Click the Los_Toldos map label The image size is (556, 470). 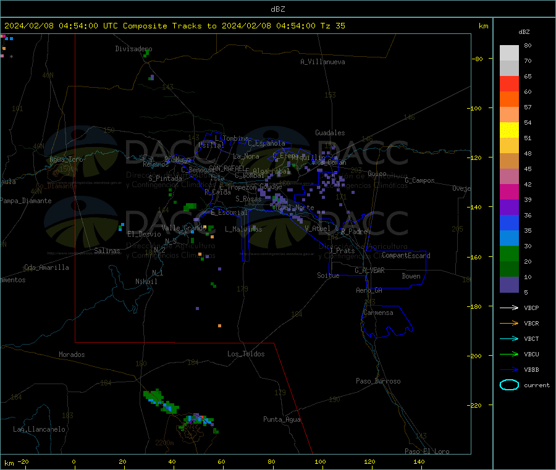[x=246, y=354]
